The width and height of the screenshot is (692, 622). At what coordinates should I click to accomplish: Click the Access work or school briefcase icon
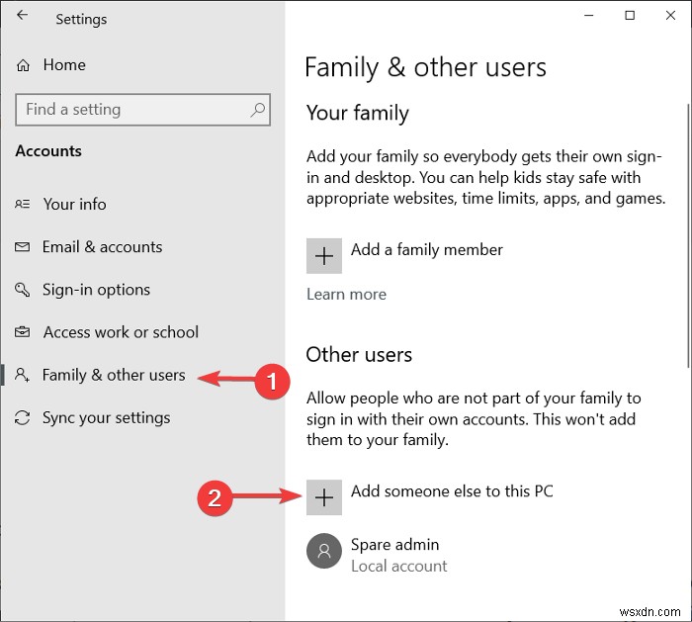[x=23, y=332]
